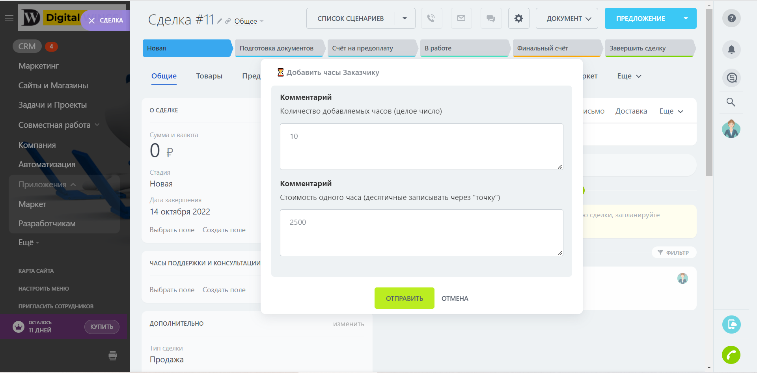This screenshot has width=757, height=373.
Task: Open the Карта сайта link
Action: coord(36,271)
